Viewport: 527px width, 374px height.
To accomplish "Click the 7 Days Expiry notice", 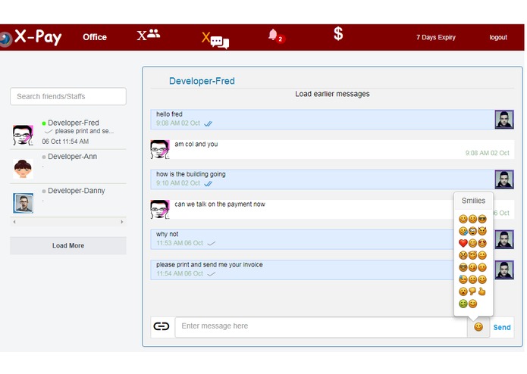I will [x=436, y=37].
